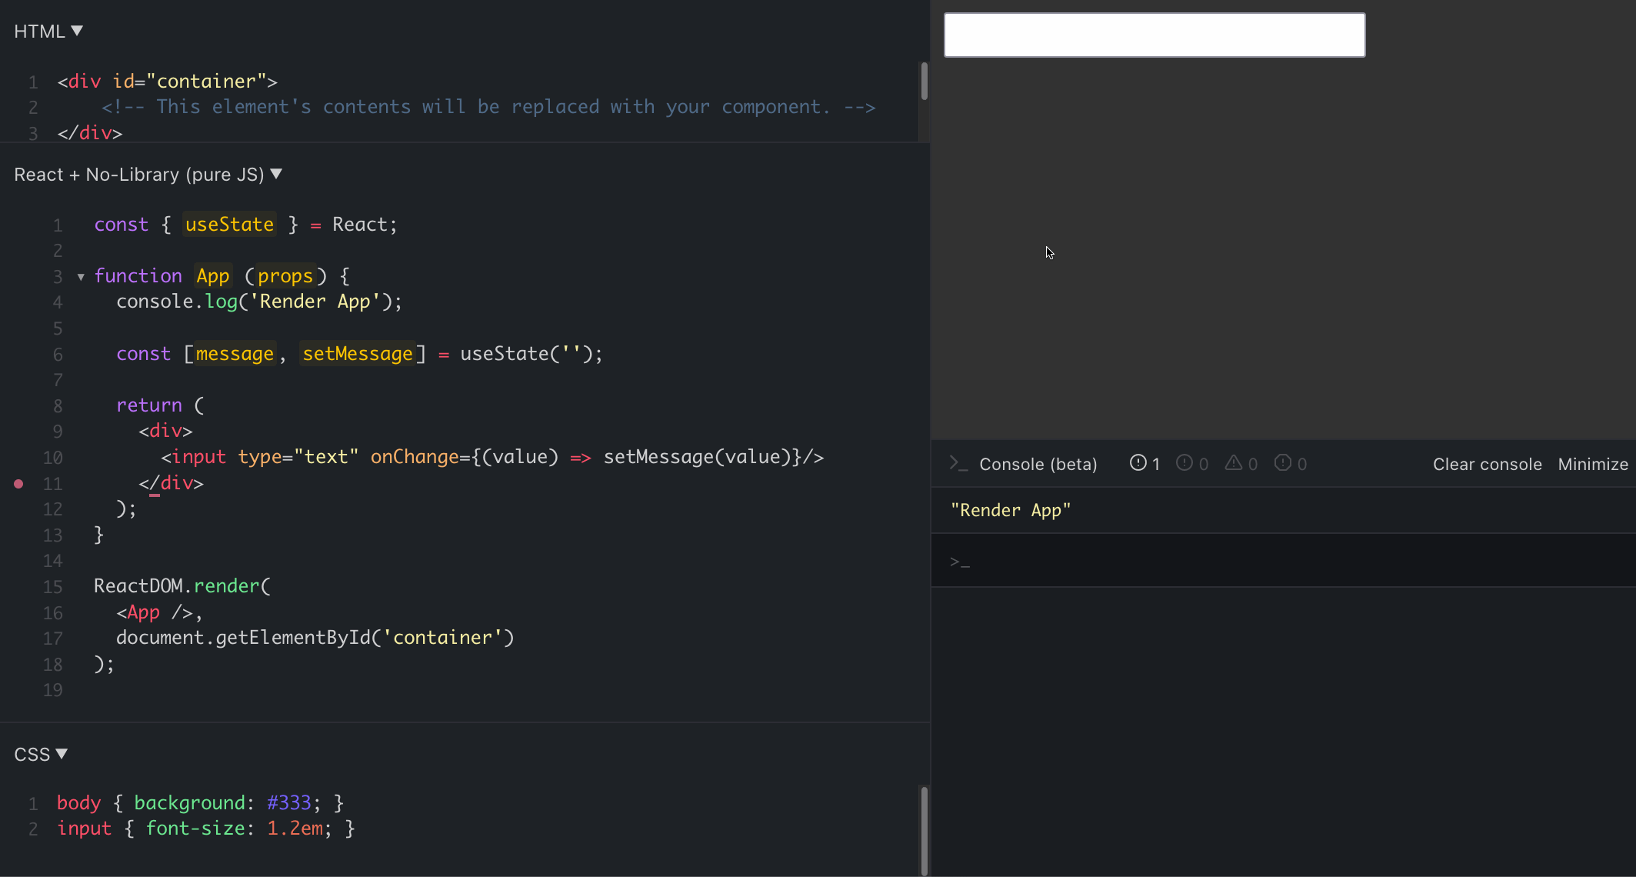Click the CSS panel collapse arrow
The height and width of the screenshot is (877, 1636).
[x=61, y=754]
